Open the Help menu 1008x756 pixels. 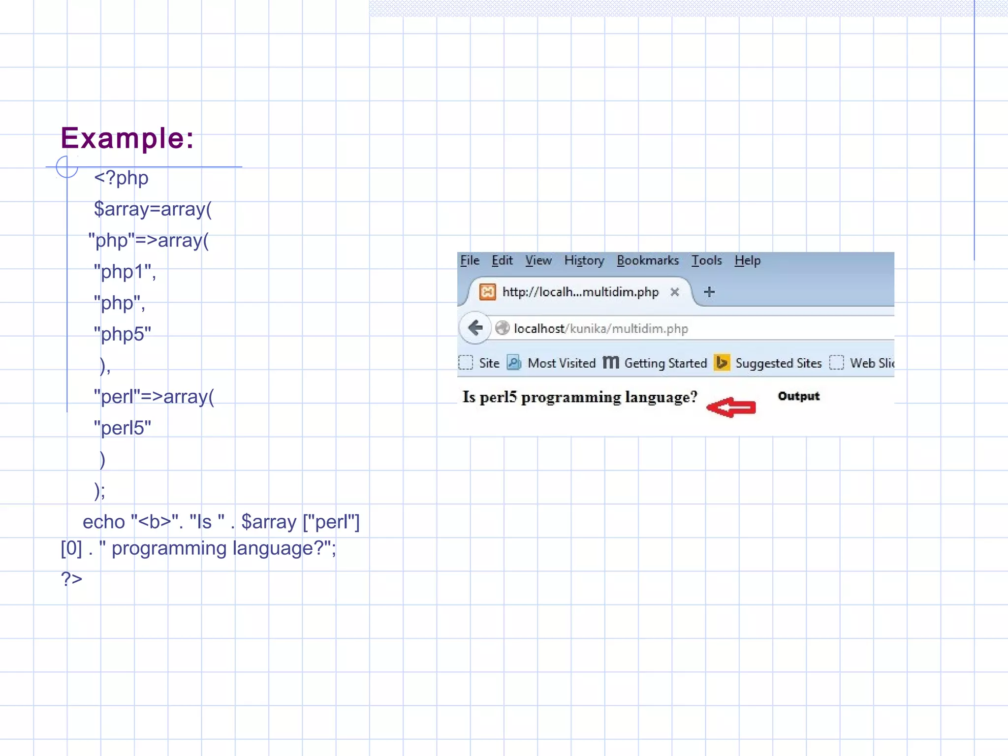(x=747, y=260)
